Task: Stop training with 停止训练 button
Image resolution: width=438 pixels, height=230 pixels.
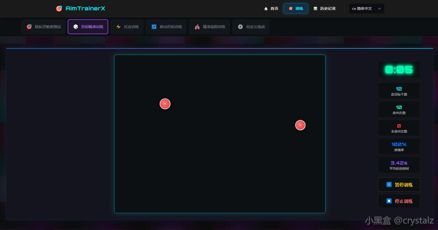Action: (399, 201)
